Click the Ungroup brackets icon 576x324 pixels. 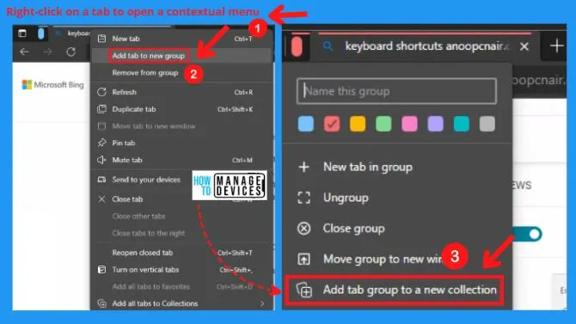(x=303, y=198)
